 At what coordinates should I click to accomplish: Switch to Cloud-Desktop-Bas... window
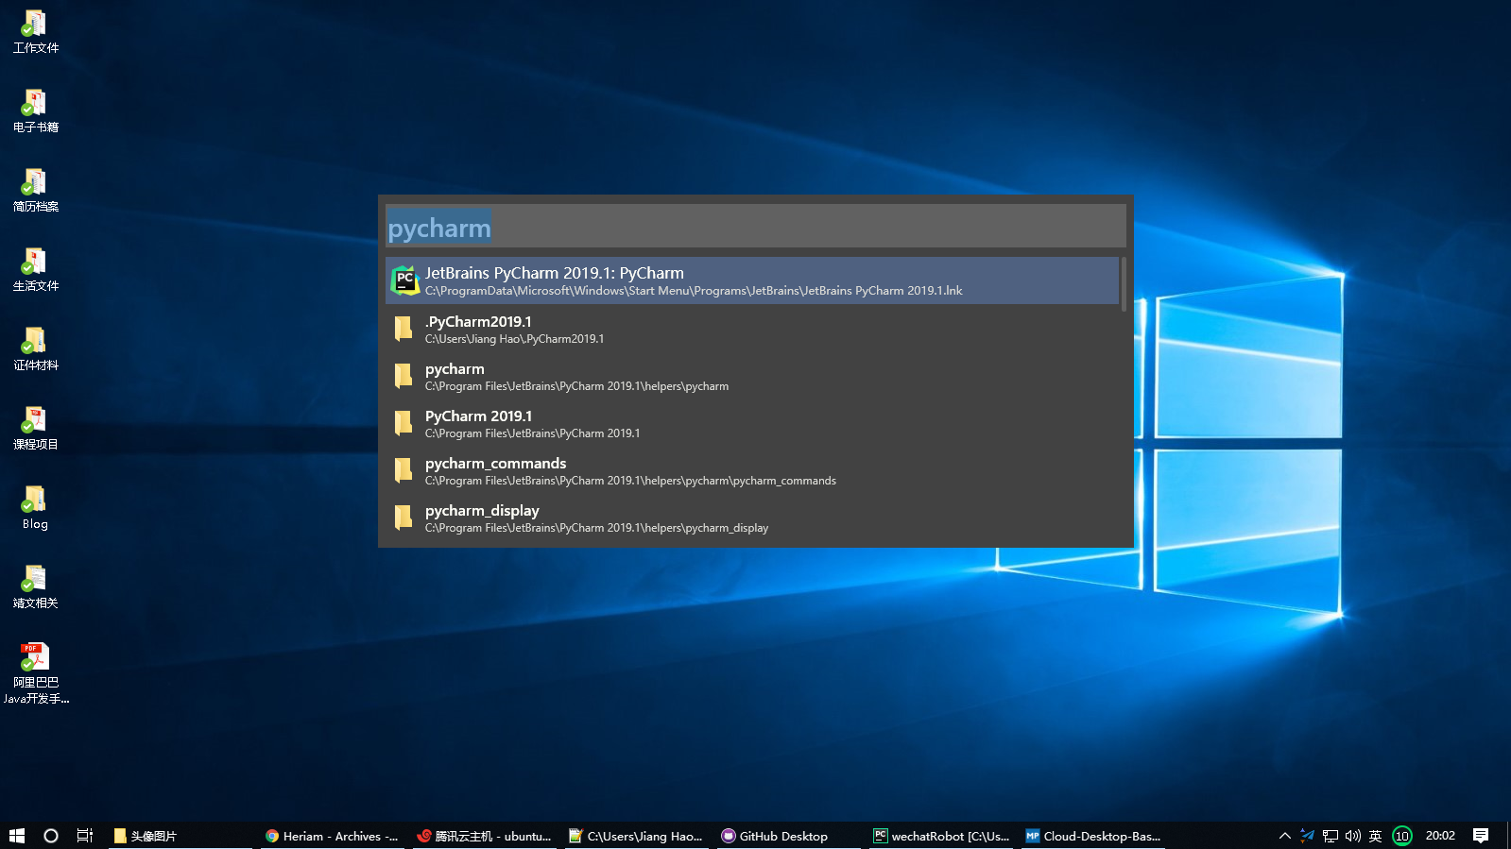pos(1092,836)
